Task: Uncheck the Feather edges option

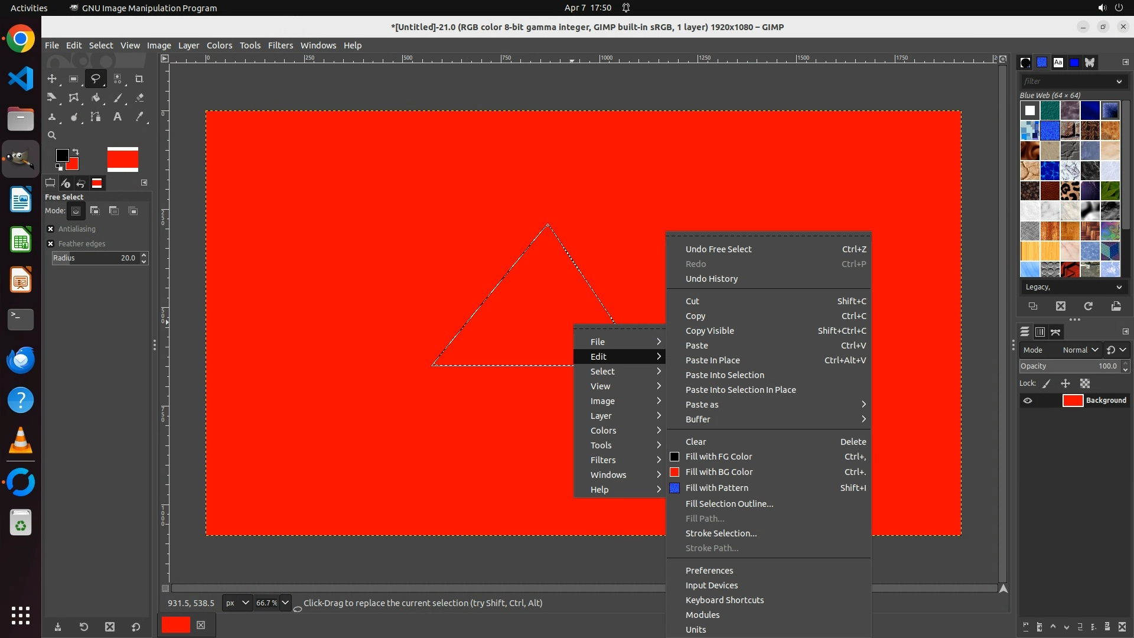Action: point(51,243)
